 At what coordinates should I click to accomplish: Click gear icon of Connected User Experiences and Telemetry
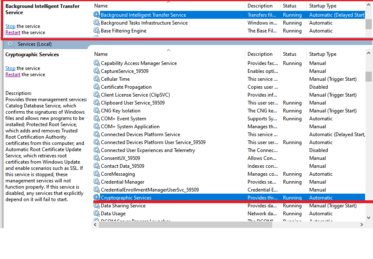(x=96, y=150)
